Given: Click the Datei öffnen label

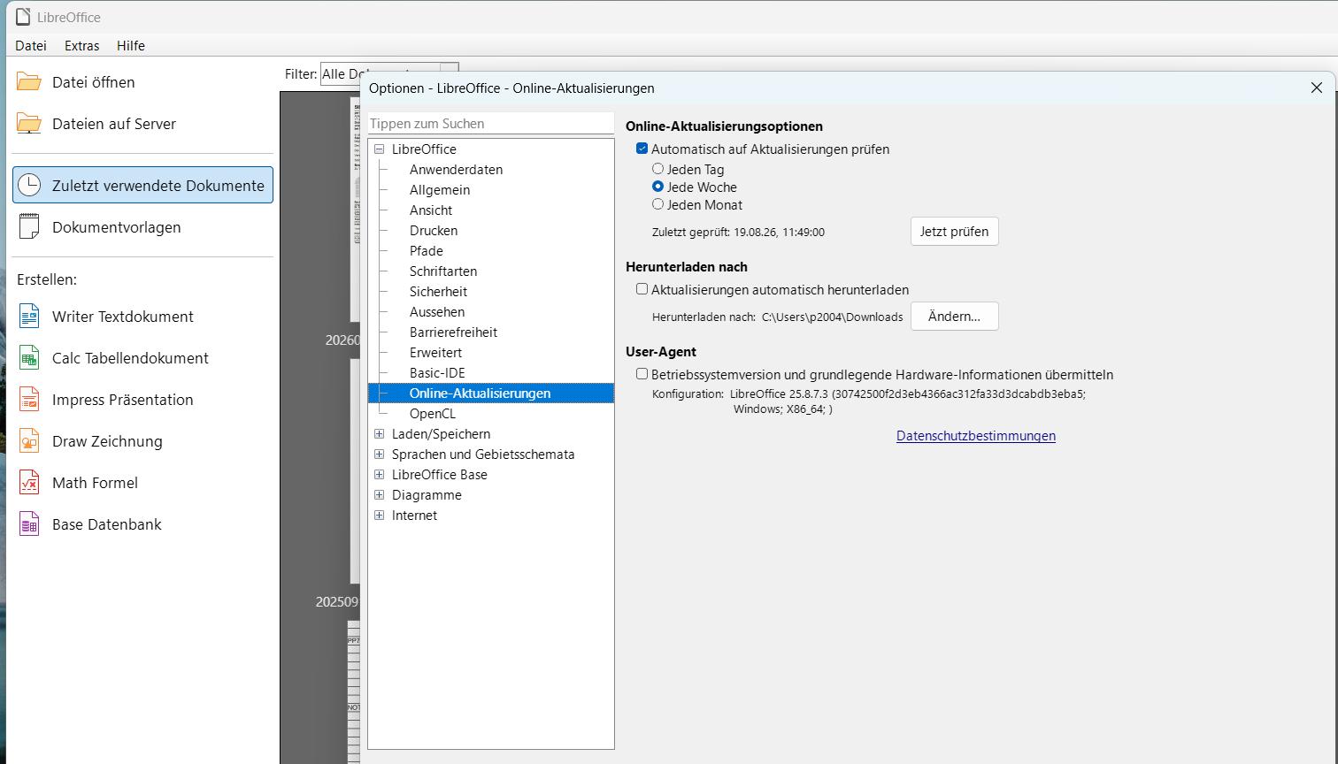Looking at the screenshot, I should coord(94,82).
